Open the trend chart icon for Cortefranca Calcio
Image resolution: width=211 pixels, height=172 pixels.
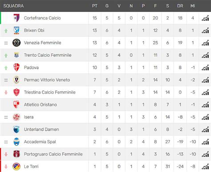[x=205, y=18]
